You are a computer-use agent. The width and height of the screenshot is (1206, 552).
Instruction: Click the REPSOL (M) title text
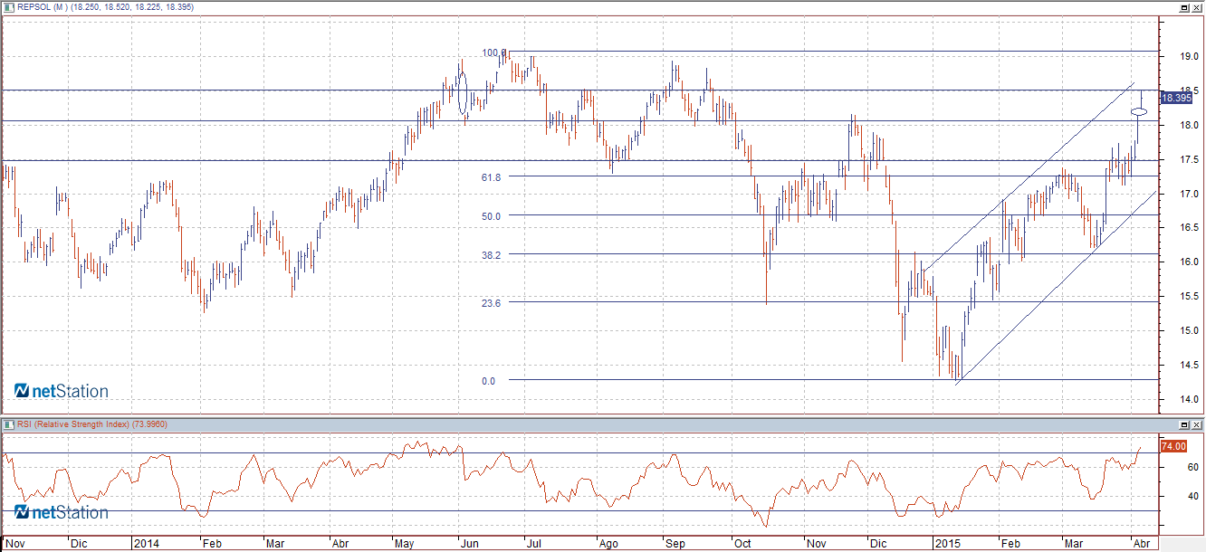point(45,6)
